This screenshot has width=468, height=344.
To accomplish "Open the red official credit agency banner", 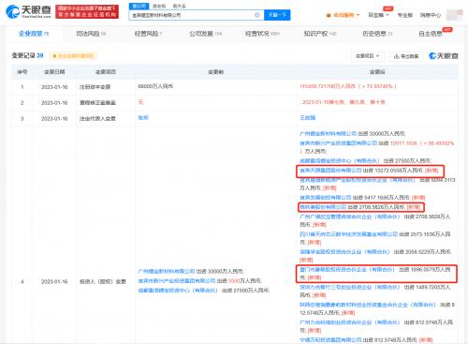I will (87, 11).
